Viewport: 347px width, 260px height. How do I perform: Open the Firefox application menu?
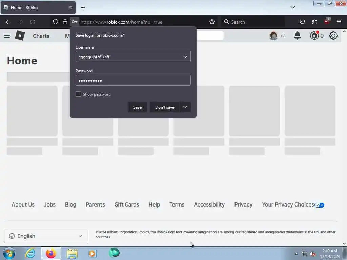click(x=339, y=22)
